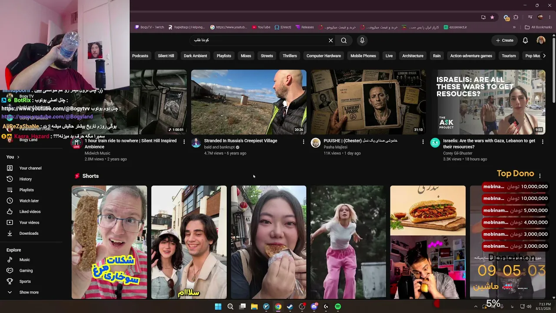Select the Tourism filter chip

coord(509,56)
